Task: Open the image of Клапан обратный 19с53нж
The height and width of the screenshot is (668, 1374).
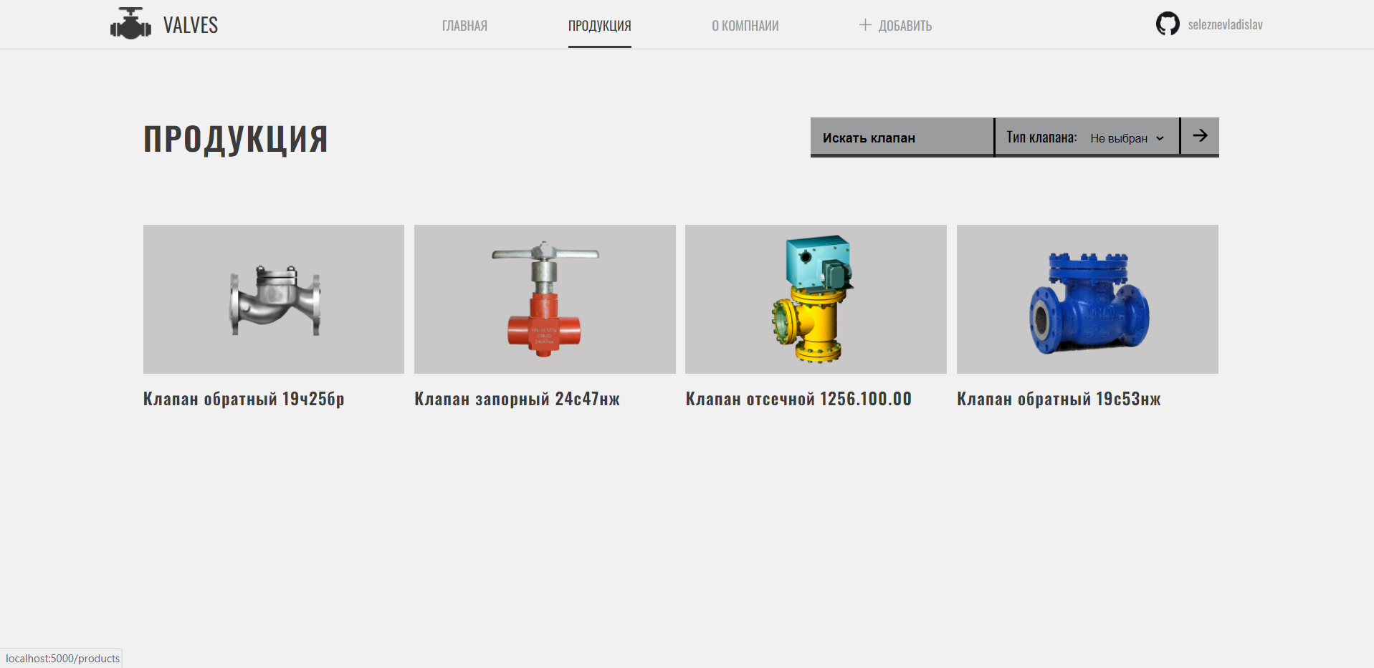Action: [x=1087, y=299]
